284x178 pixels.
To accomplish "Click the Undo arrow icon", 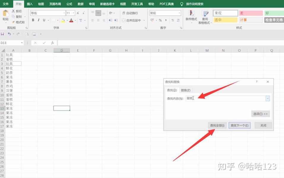I will click(x=9, y=34).
